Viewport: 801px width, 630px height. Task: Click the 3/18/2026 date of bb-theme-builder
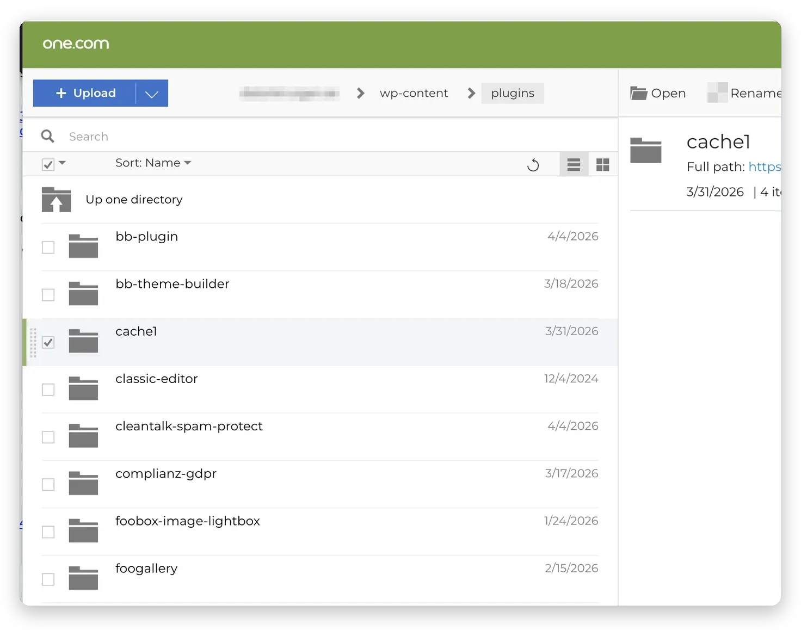click(571, 283)
